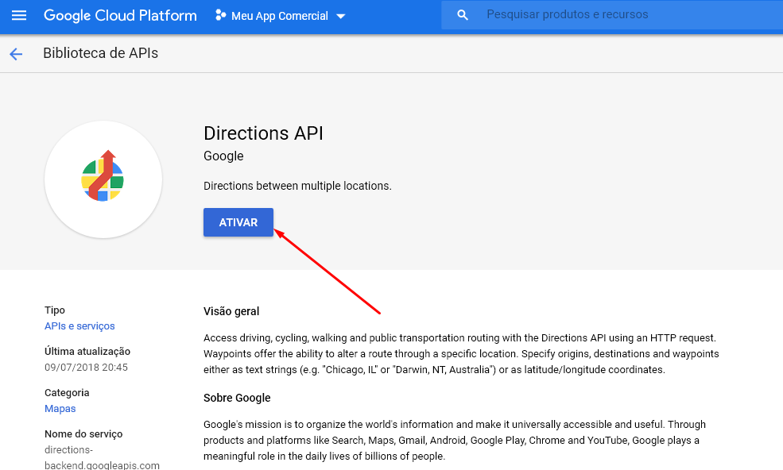
Task: Click the Tipo label
Action: (54, 310)
